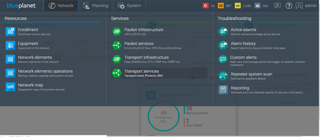Click the Enrollment icon under Resources

[11, 32]
